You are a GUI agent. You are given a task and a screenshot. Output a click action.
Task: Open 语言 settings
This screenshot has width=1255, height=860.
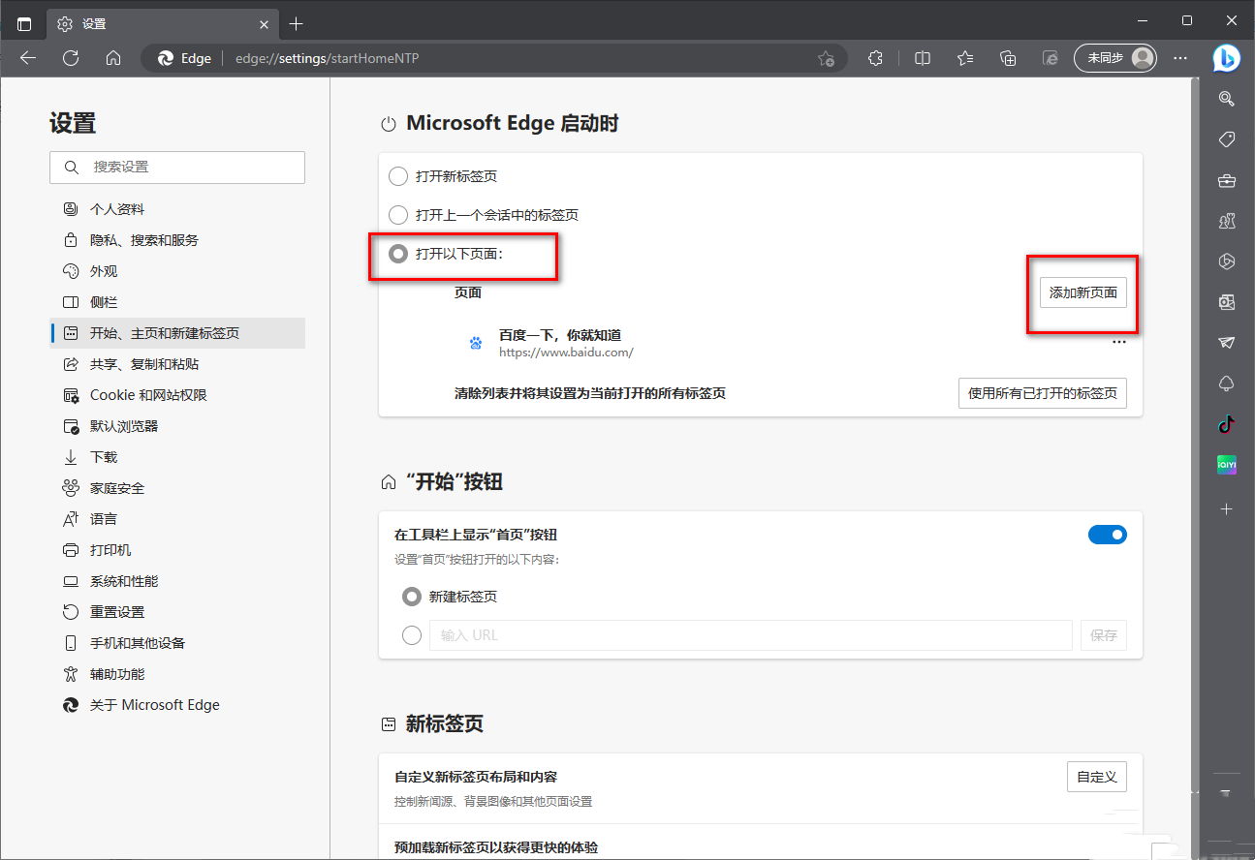(177, 519)
